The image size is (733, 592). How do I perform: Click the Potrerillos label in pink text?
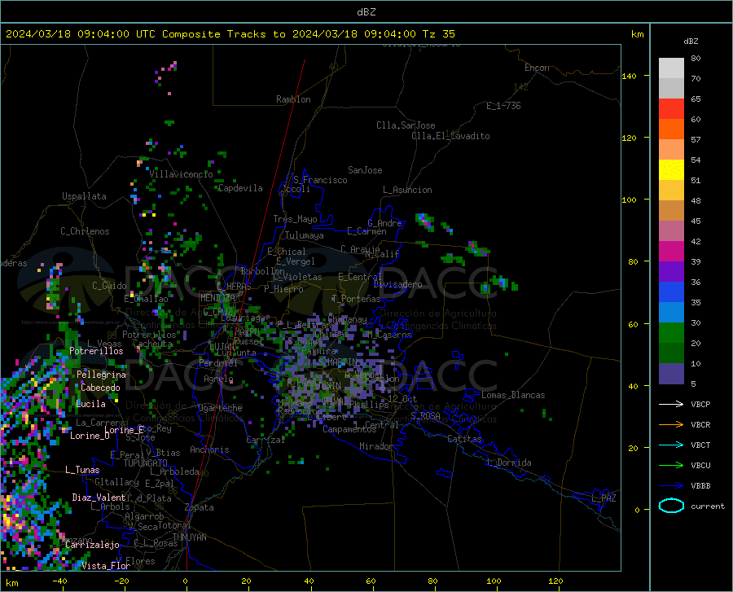click(x=96, y=351)
